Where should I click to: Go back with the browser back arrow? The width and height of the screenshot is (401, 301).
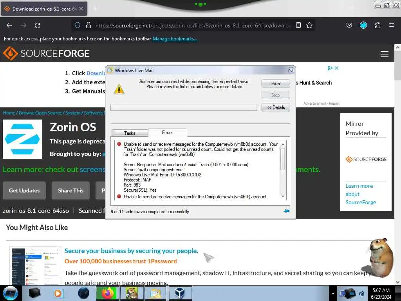click(x=9, y=25)
